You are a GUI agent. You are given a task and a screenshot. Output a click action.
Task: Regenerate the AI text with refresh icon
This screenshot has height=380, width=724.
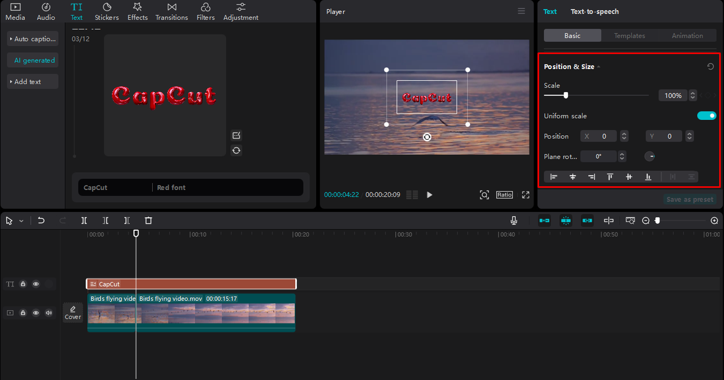coord(236,150)
